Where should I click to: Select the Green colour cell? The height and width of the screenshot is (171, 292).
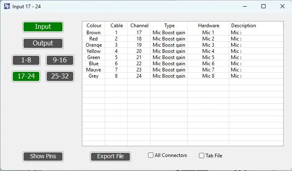coord(93,57)
